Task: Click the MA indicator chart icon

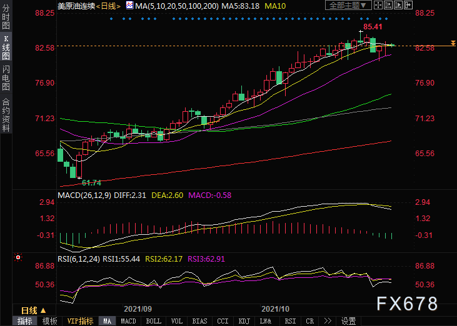Action: point(129,6)
